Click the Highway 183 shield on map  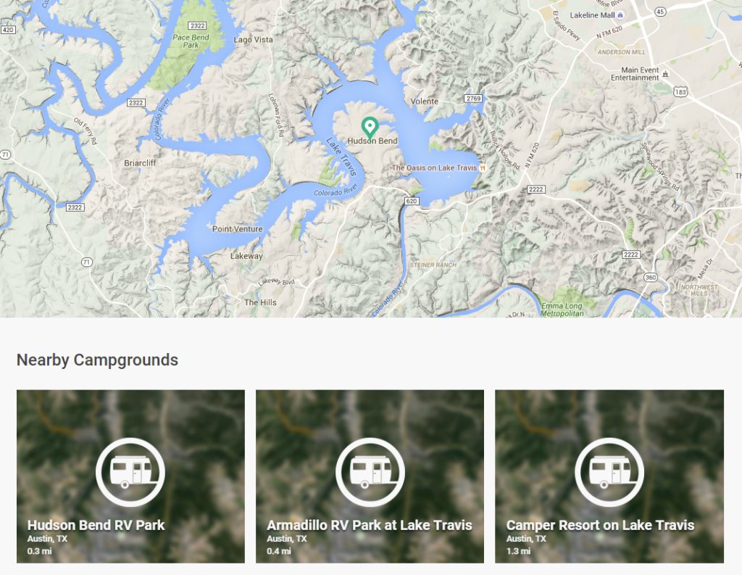(680, 92)
